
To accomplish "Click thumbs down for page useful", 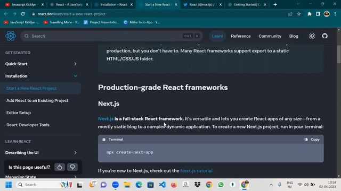I will (72, 167).
